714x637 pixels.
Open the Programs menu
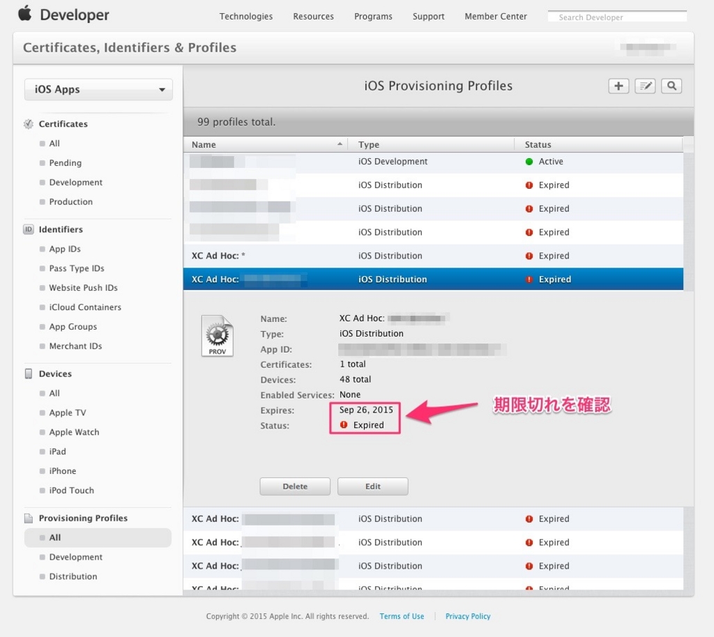[x=373, y=17]
